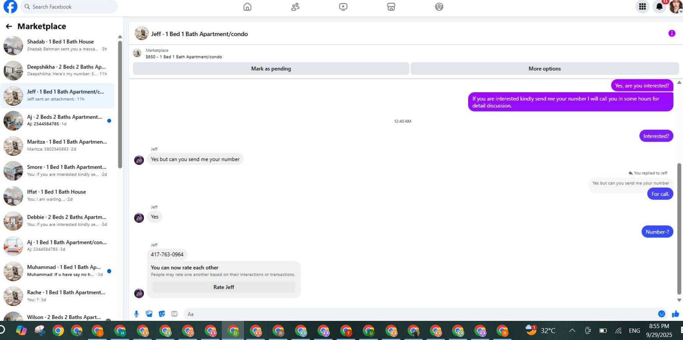Viewport: 683px width, 340px height.
Task: Open Aj 1 Bed 1 Bath Apartment/condo chat
Action: click(x=57, y=246)
